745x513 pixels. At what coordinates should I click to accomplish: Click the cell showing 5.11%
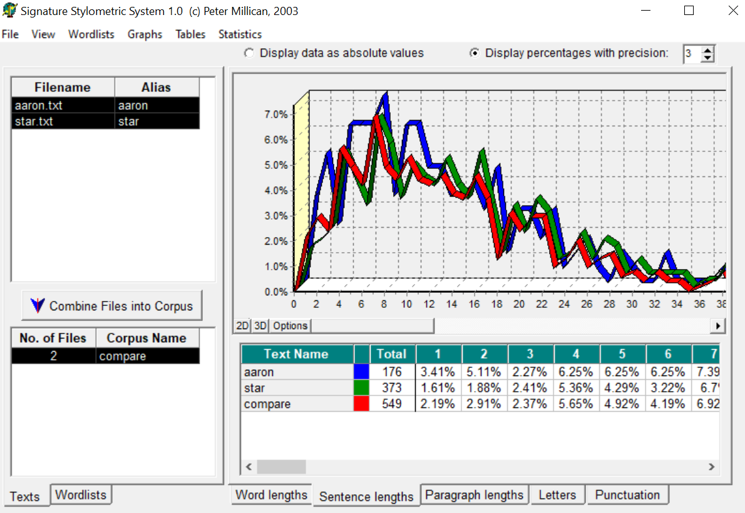[484, 372]
